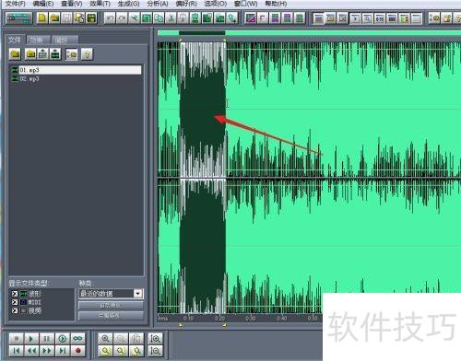Start recording with the red Record button
The height and width of the screenshot is (361, 461).
[x=77, y=351]
